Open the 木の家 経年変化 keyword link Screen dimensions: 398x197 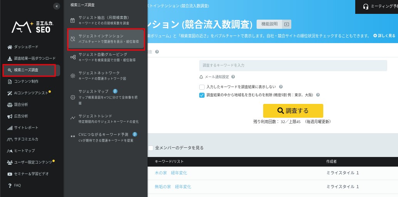[x=171, y=173]
